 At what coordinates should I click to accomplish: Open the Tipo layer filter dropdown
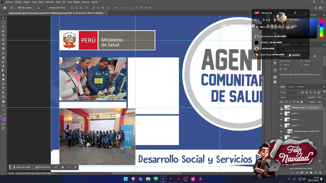(289, 93)
